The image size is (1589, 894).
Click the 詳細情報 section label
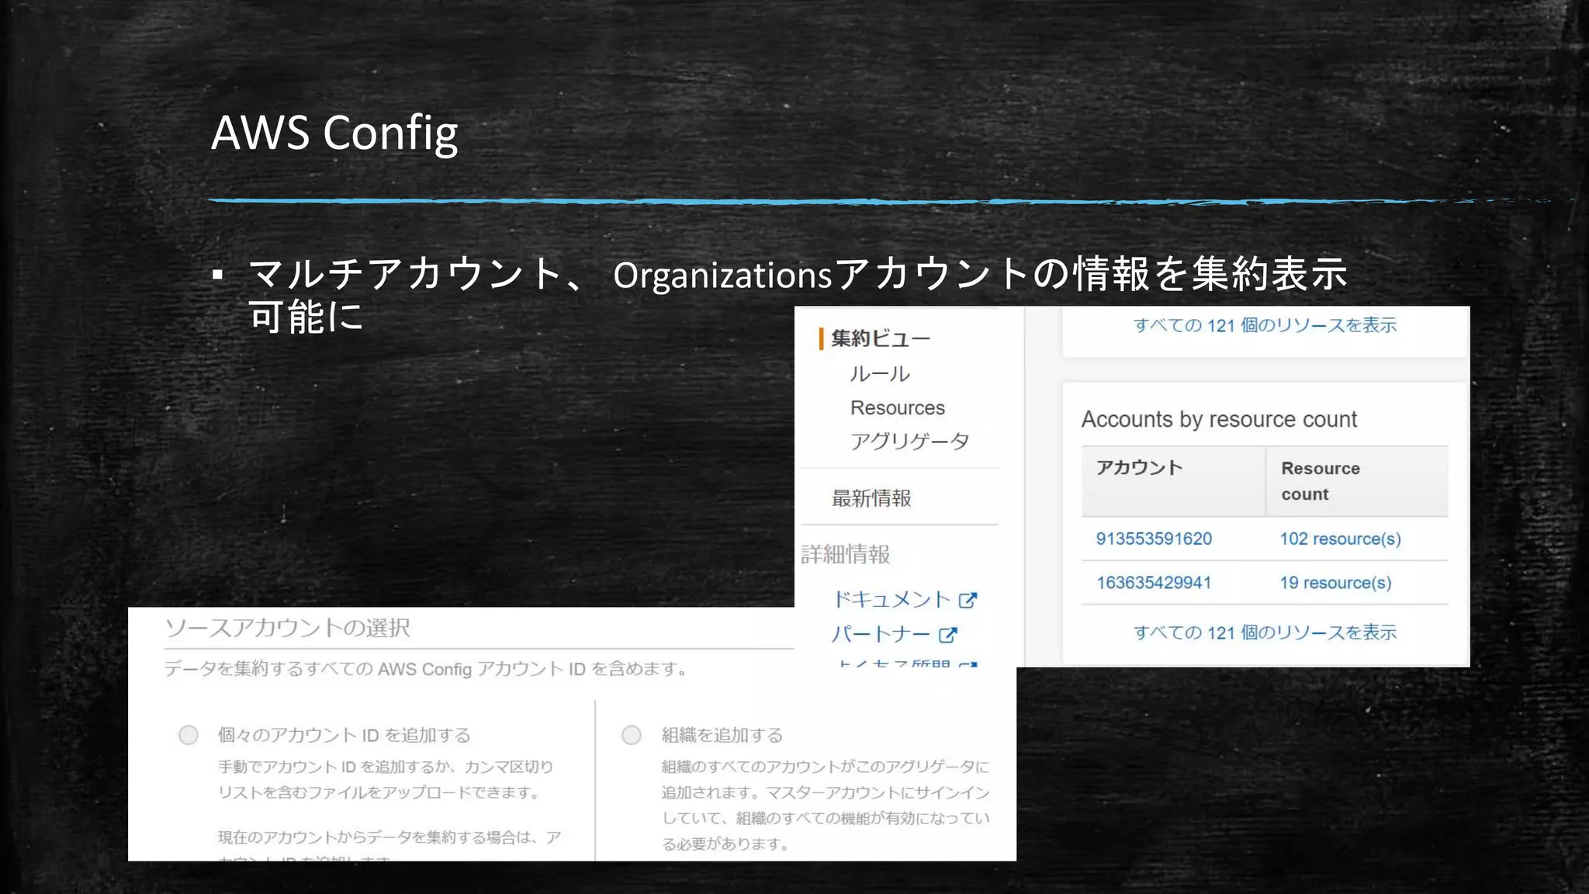846,554
